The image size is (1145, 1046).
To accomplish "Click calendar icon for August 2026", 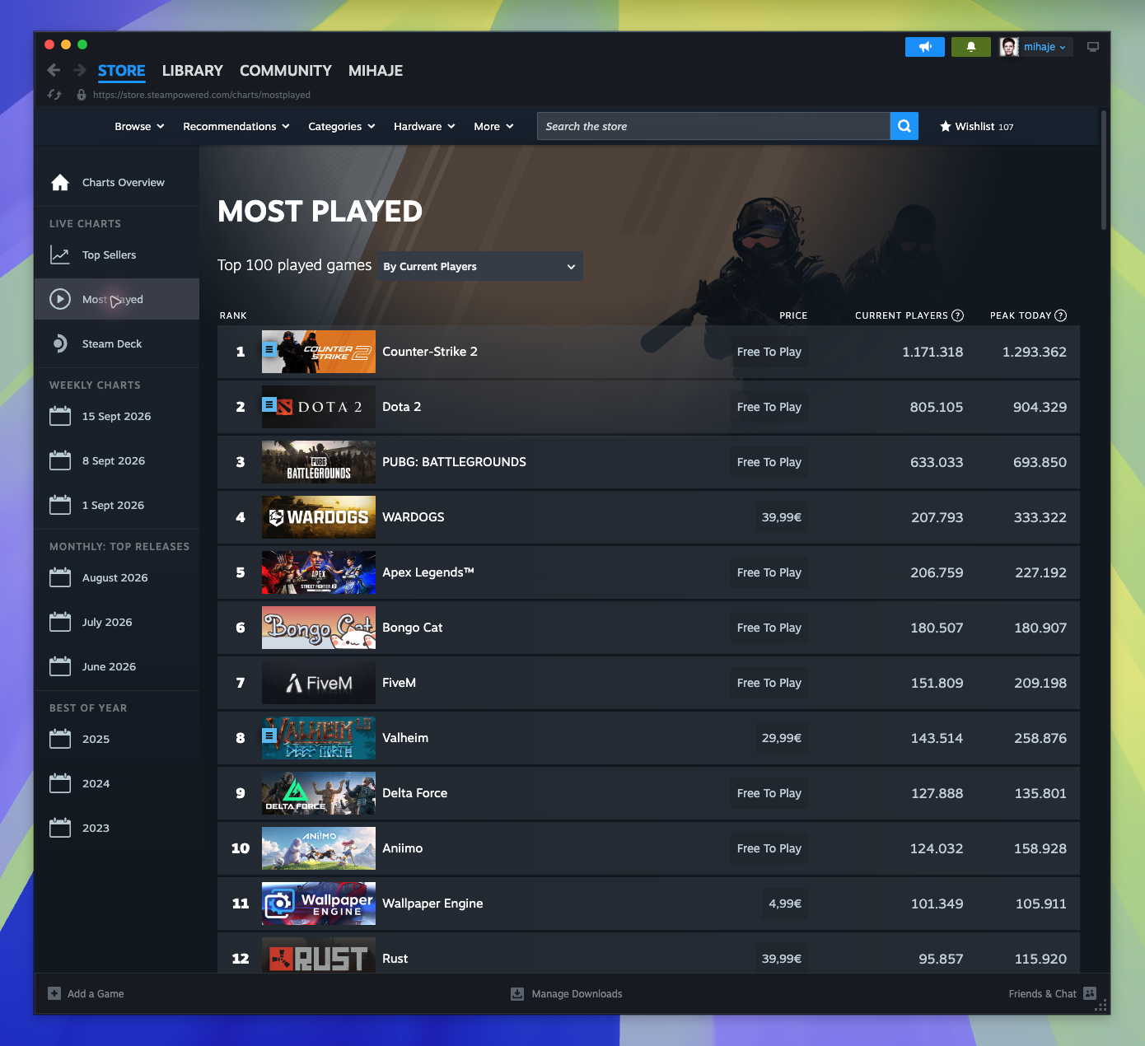I will pyautogui.click(x=60, y=577).
